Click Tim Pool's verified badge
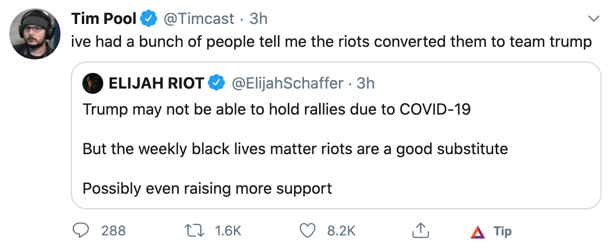 [x=149, y=19]
